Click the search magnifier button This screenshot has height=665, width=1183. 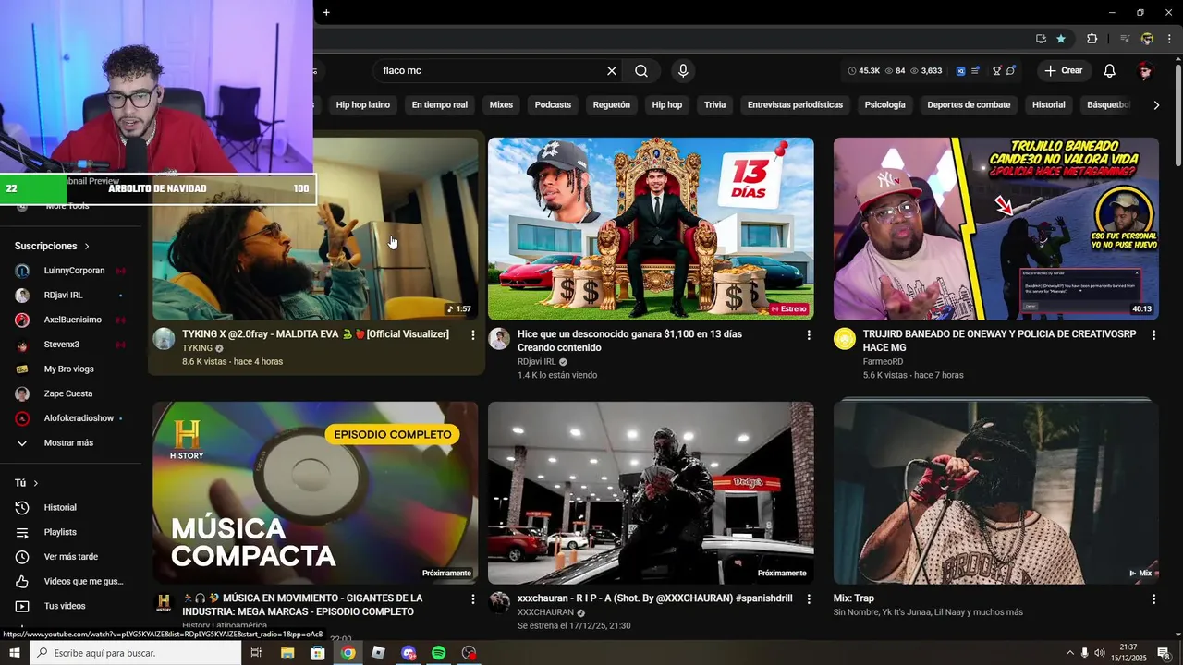(x=641, y=71)
